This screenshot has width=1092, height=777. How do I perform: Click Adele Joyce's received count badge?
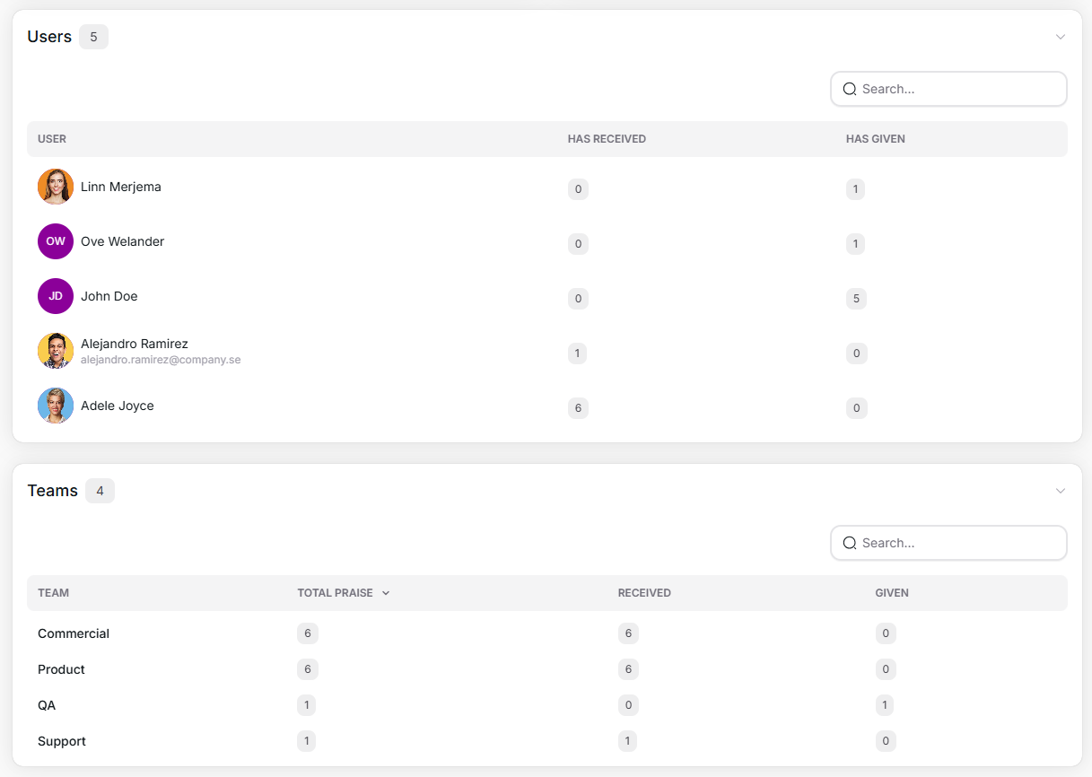[578, 408]
